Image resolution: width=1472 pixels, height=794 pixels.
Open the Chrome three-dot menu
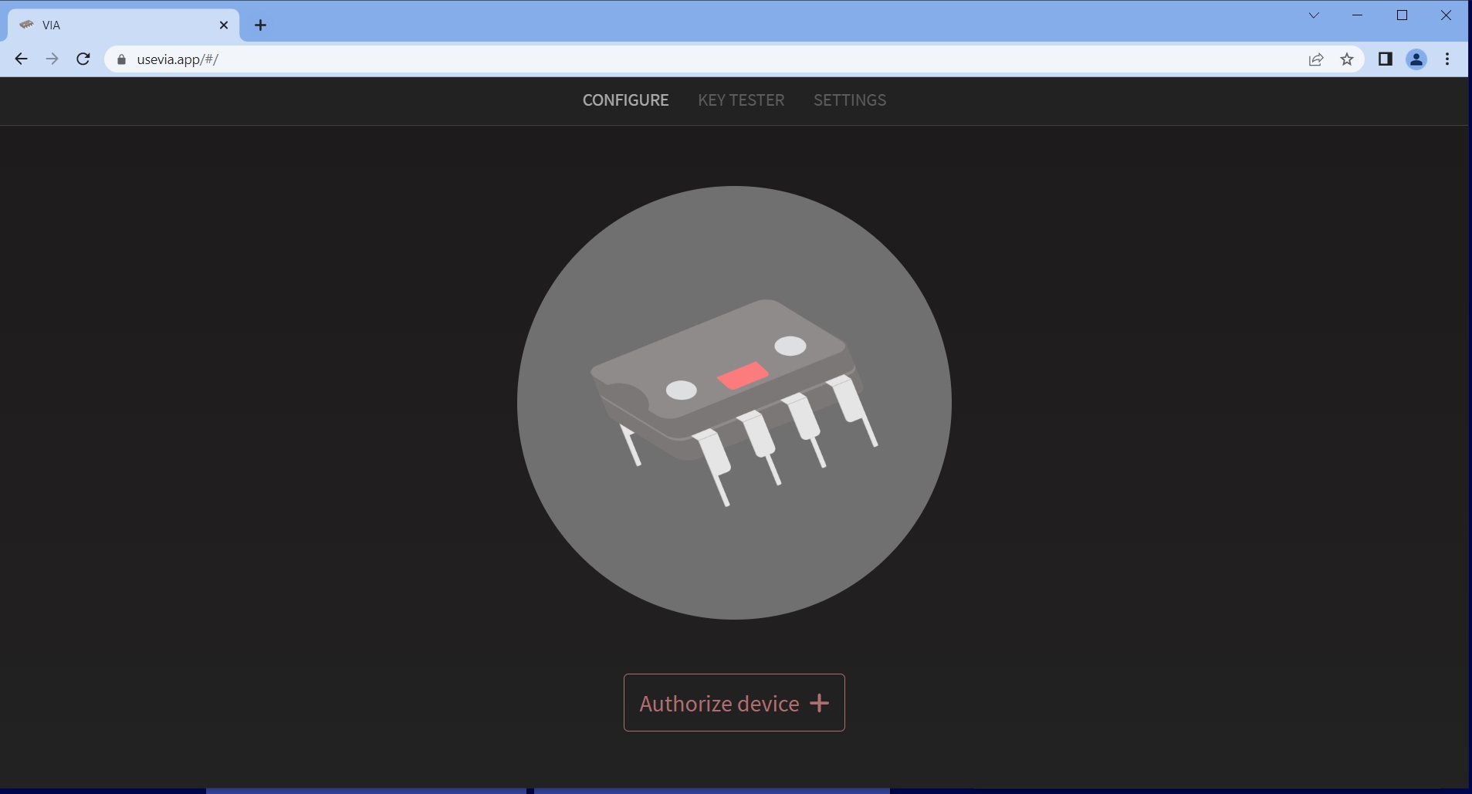point(1447,59)
